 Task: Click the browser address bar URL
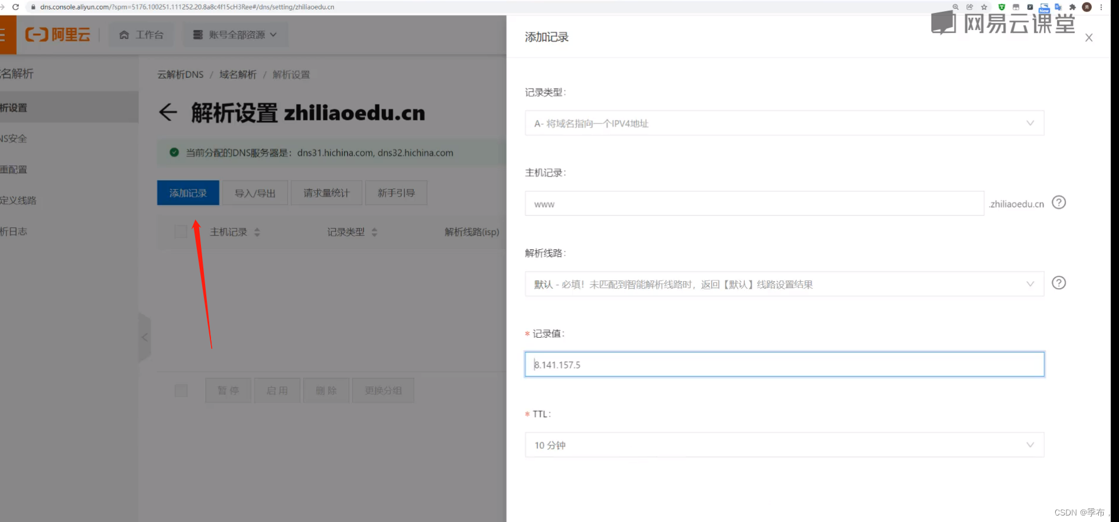click(187, 7)
